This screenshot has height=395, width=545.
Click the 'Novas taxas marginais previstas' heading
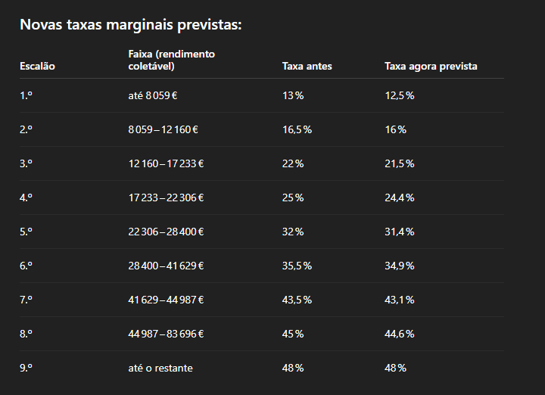[131, 25]
